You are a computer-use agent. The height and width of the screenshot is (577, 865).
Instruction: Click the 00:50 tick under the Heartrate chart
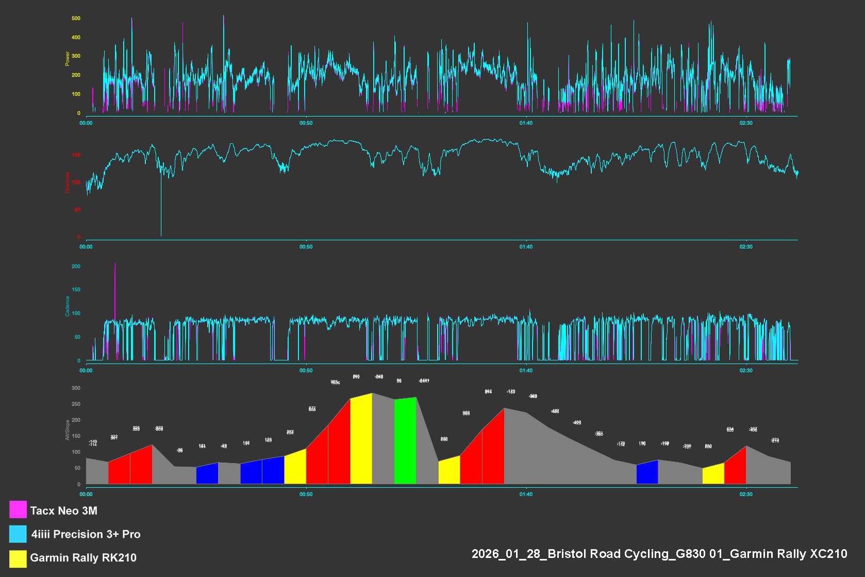click(306, 247)
